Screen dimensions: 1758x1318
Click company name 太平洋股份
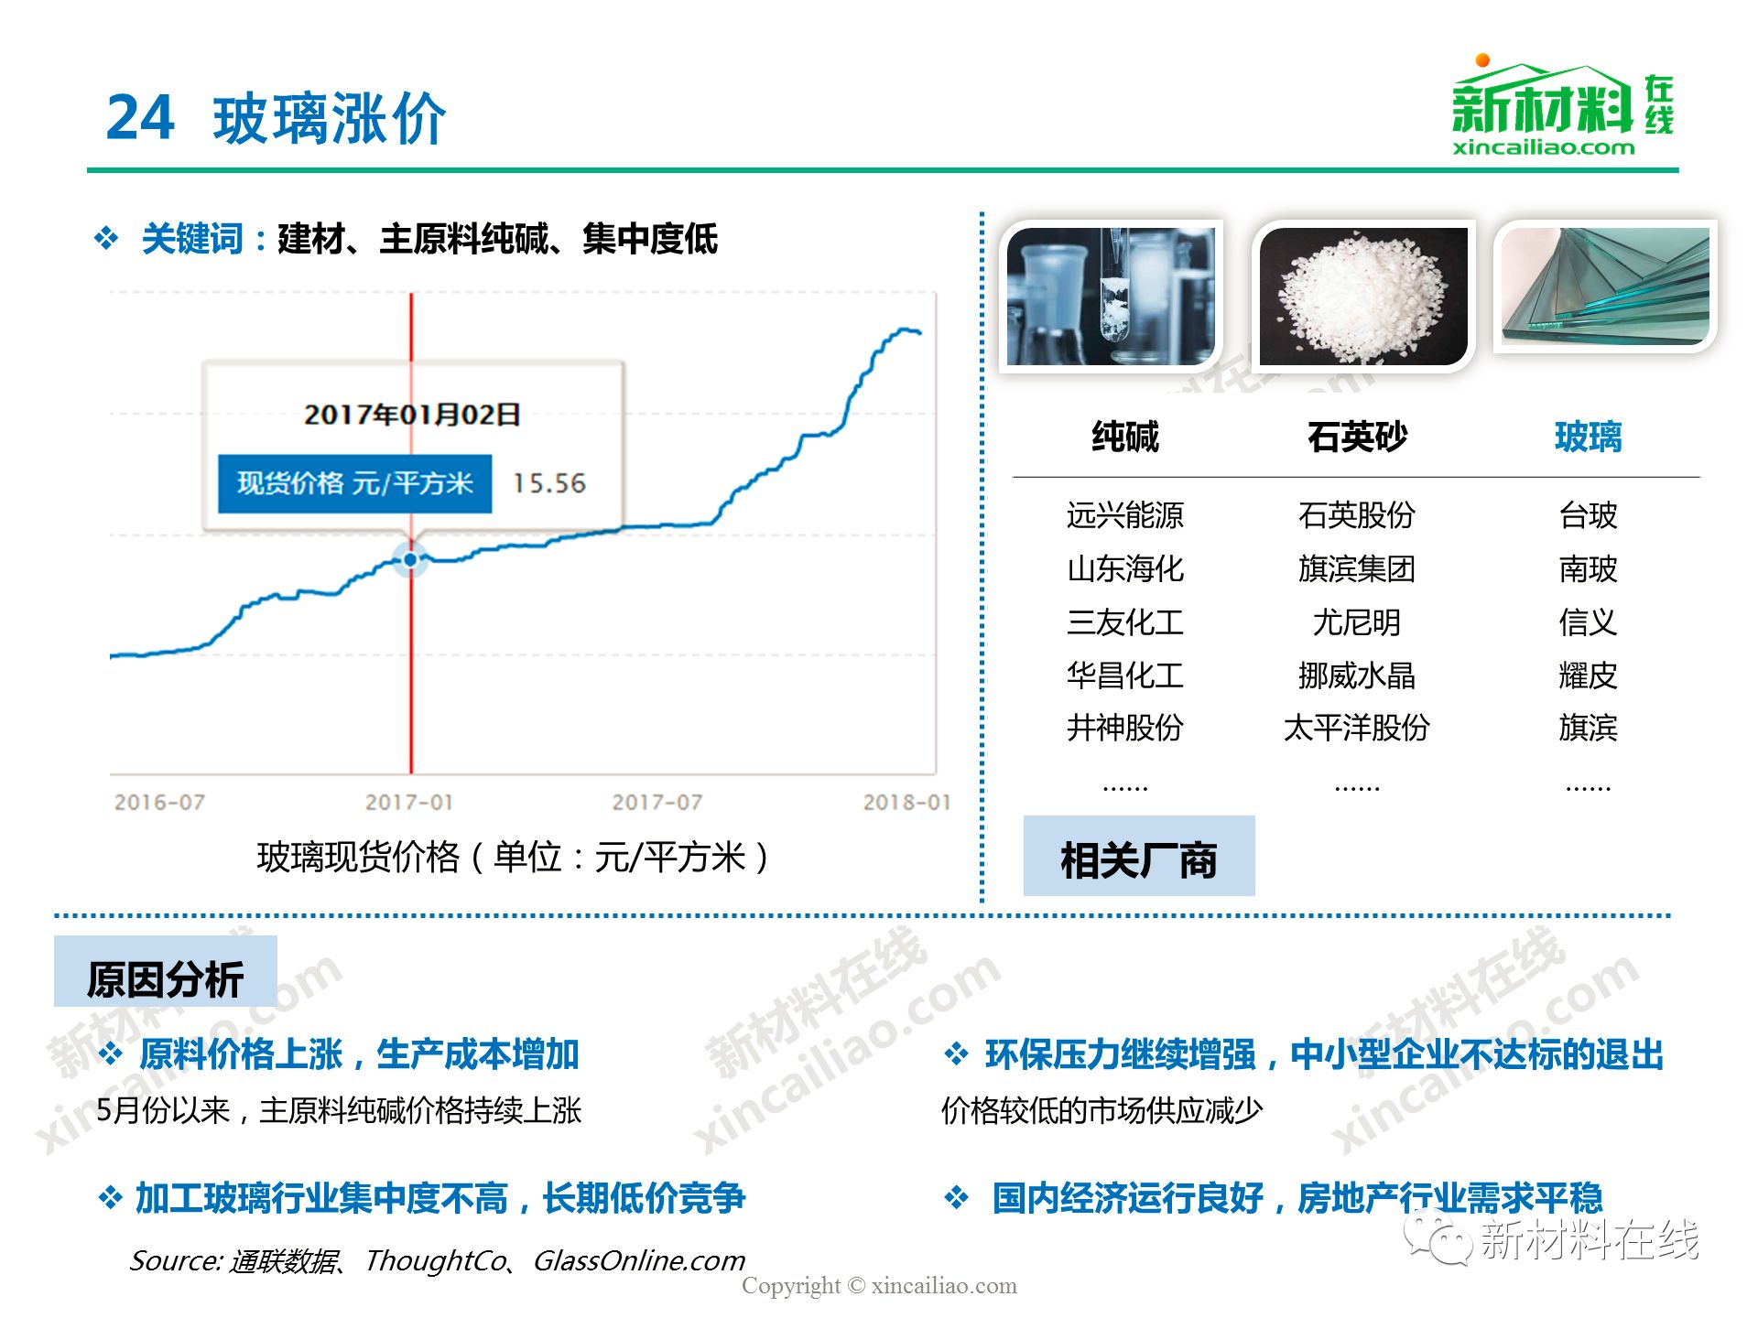[1357, 728]
